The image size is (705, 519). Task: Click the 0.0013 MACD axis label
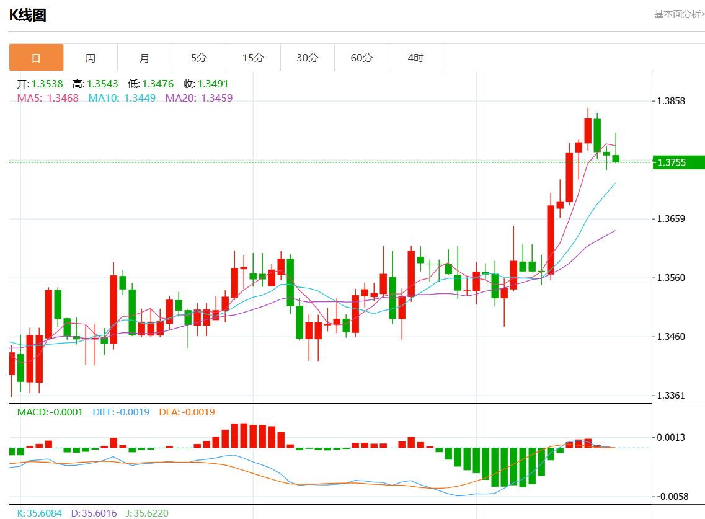tap(671, 438)
